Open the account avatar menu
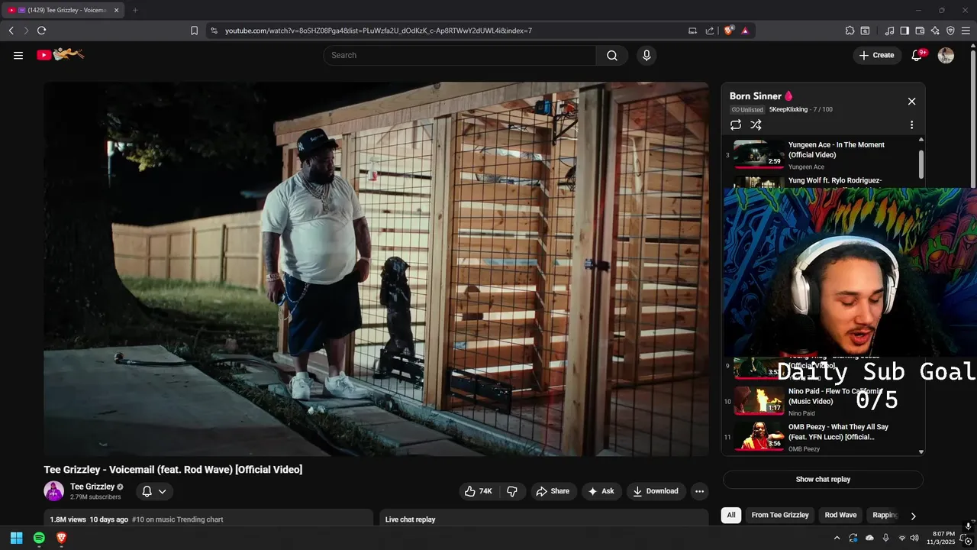 tap(946, 55)
